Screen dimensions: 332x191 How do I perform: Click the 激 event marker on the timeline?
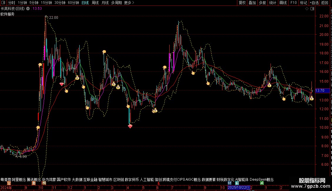click(x=33, y=183)
